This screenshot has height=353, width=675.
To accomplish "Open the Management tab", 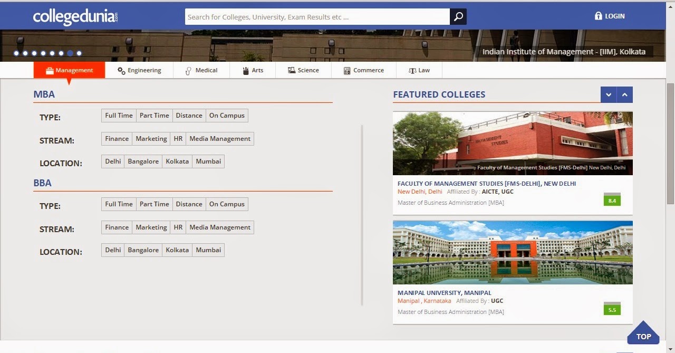I will pyautogui.click(x=69, y=70).
